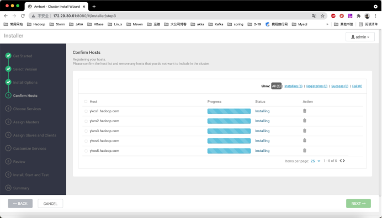Click the NEXT button
The width and height of the screenshot is (382, 218).
(x=358, y=204)
